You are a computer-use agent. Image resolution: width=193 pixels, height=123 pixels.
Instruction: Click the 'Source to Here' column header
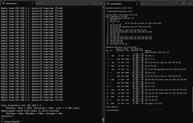pos(122,49)
